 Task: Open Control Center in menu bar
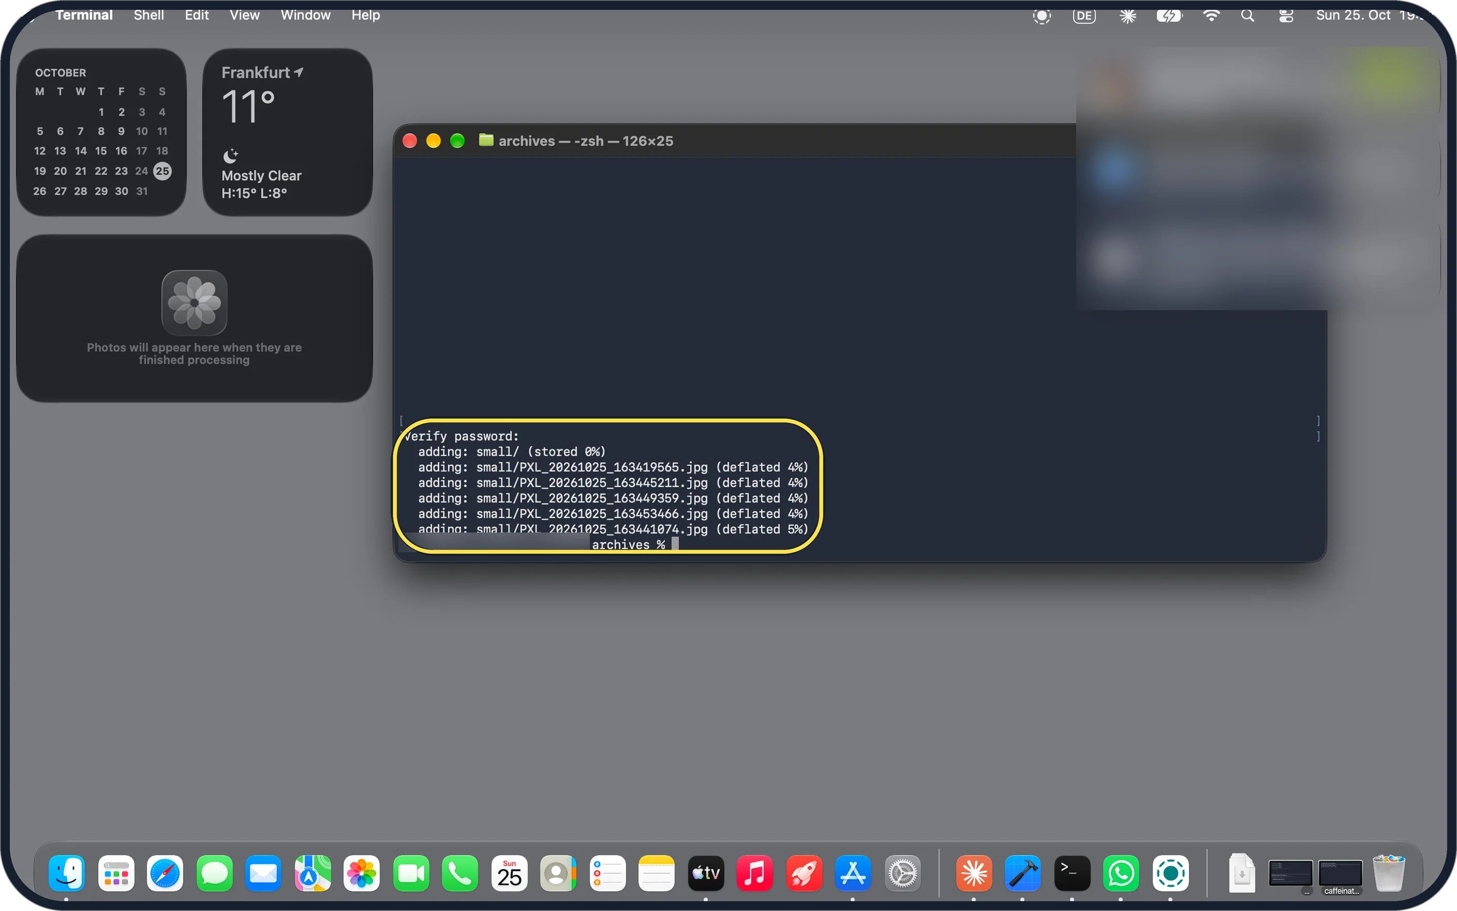tap(1286, 16)
